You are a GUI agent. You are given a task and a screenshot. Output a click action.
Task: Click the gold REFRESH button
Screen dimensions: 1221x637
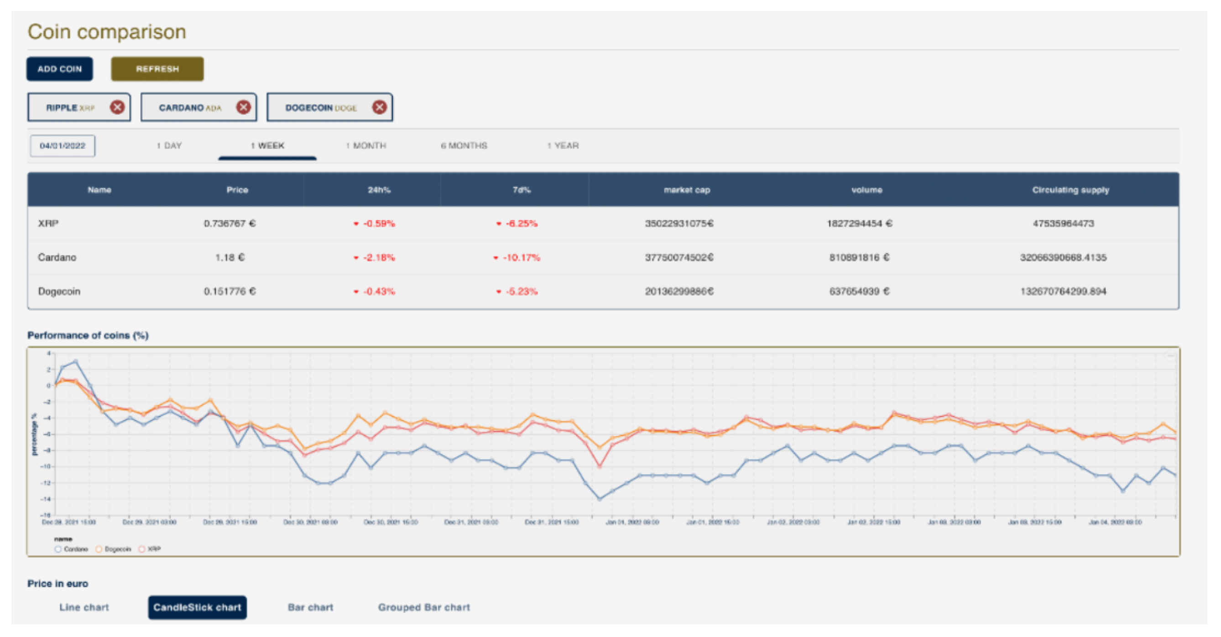(157, 69)
